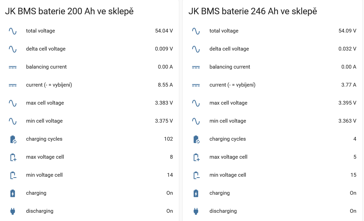The width and height of the screenshot is (364, 221).
Task: Click the sine wave icon for 200 Ah total voltage
Action: click(13, 31)
